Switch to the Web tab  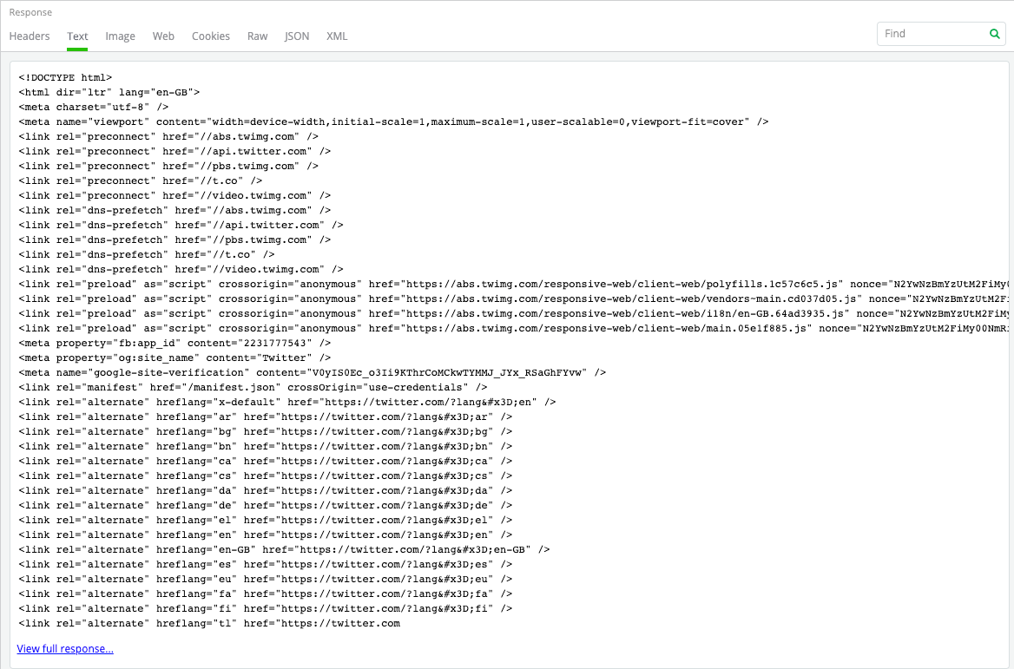[163, 36]
